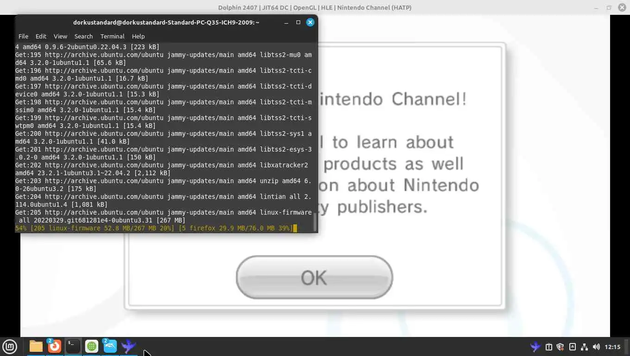Open the terminal View menu
Image resolution: width=630 pixels, height=356 pixels.
60,36
